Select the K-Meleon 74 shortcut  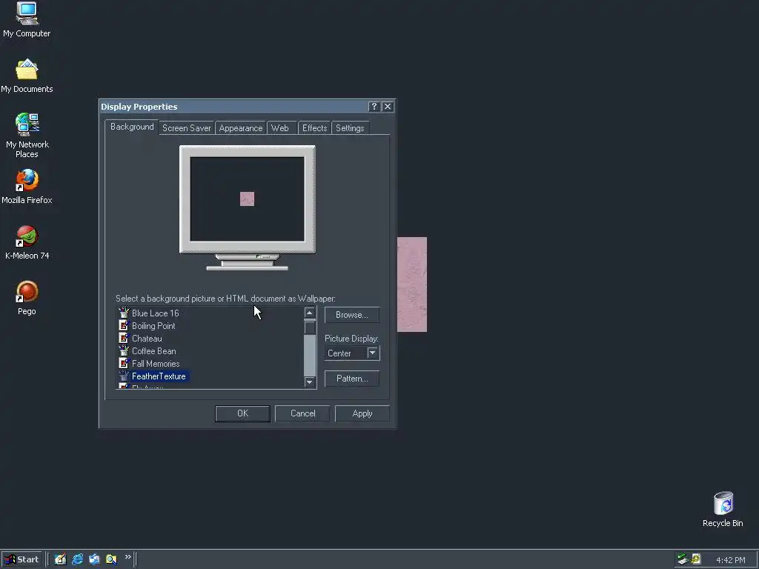[x=27, y=242]
